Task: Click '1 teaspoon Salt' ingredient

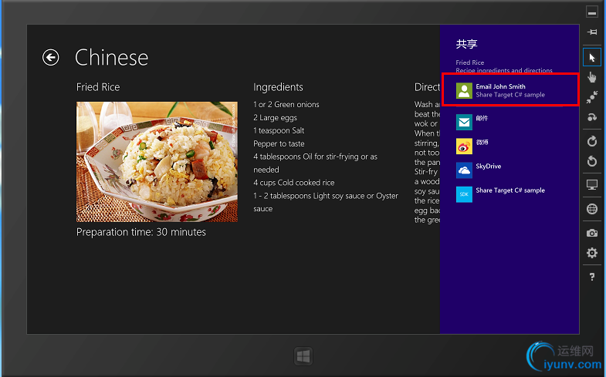Action: point(279,131)
